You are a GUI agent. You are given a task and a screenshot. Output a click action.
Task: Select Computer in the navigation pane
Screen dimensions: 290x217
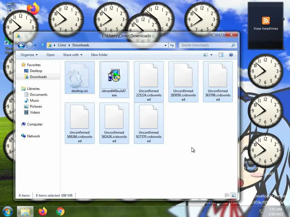coord(35,124)
